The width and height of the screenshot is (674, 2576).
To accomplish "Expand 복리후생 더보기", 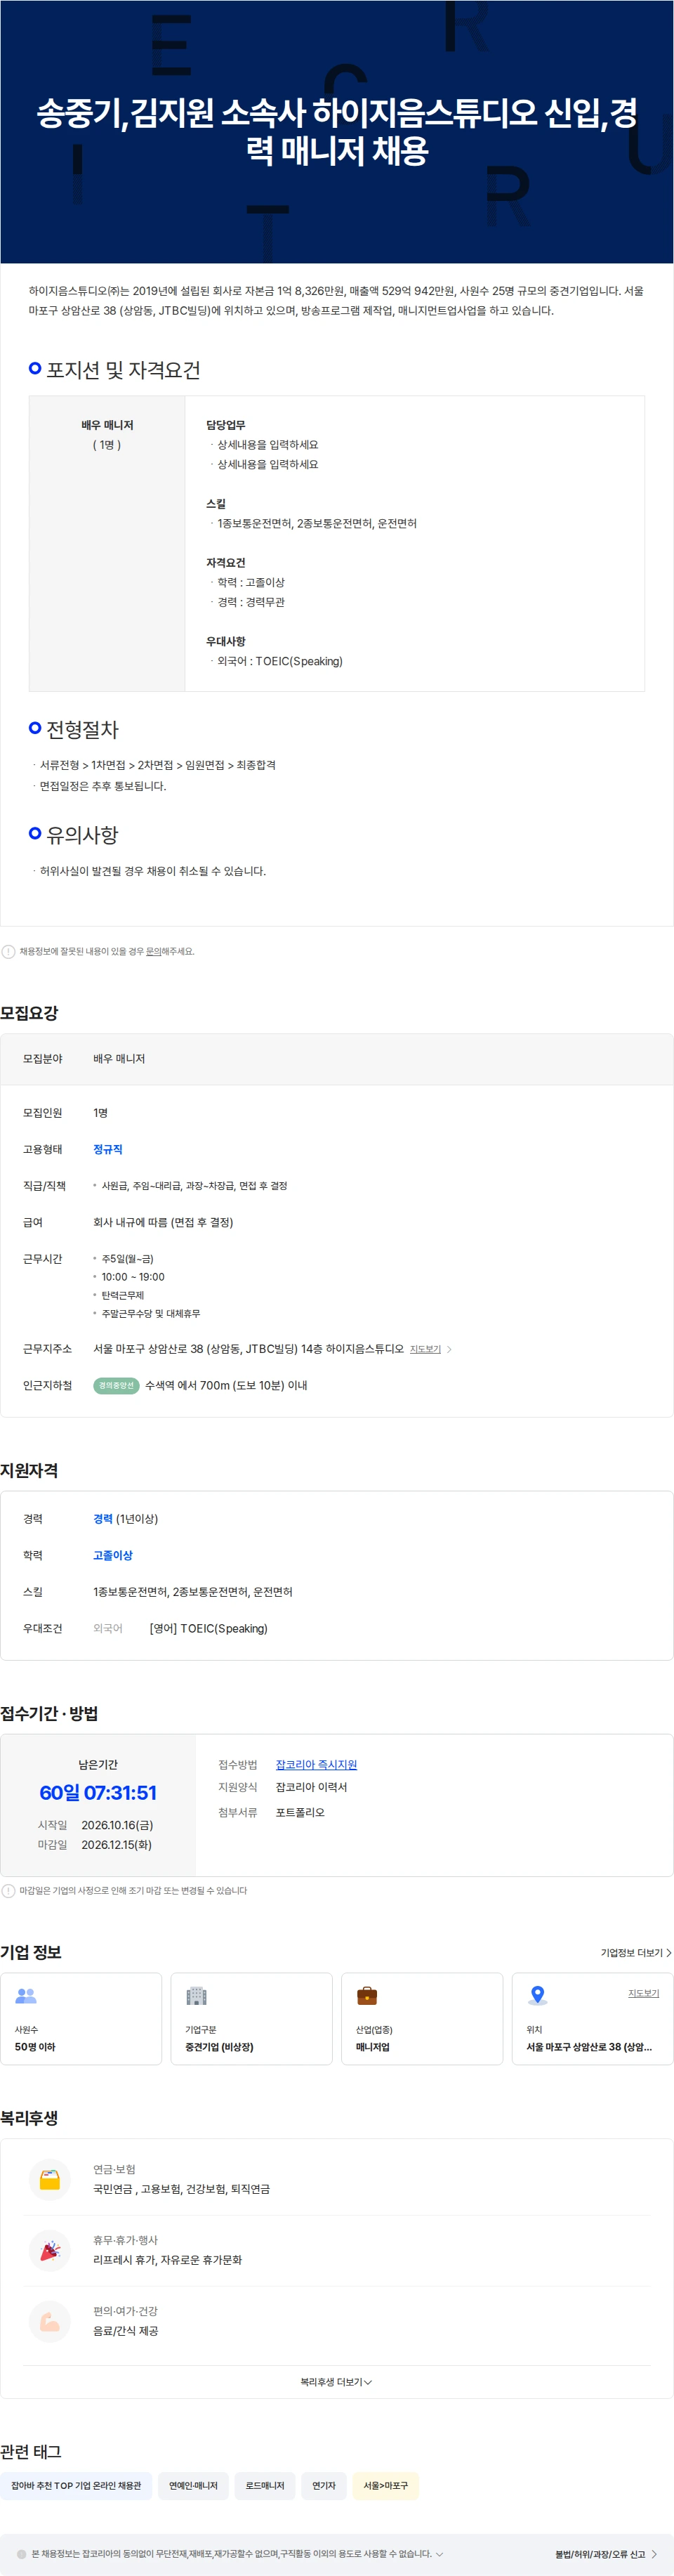I will tap(336, 2382).
